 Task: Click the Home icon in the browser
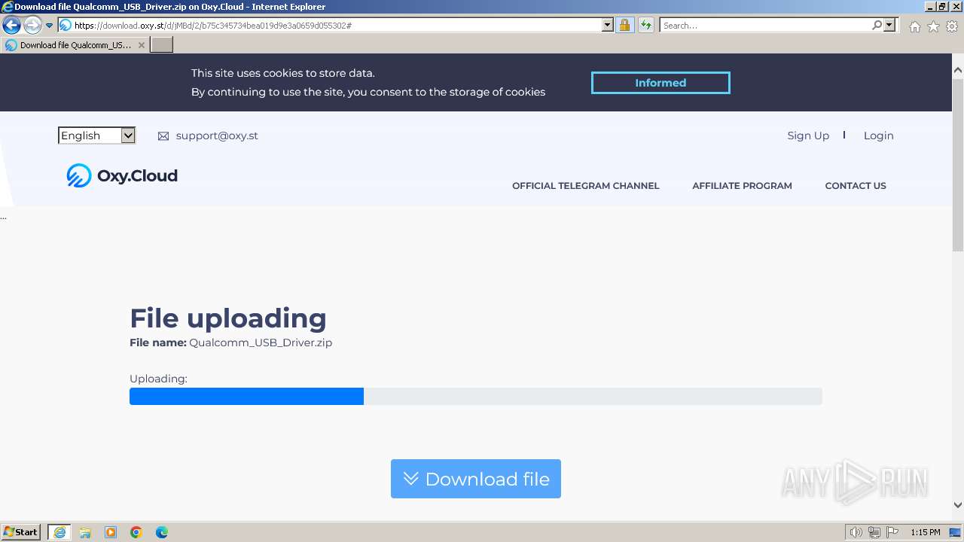click(915, 26)
